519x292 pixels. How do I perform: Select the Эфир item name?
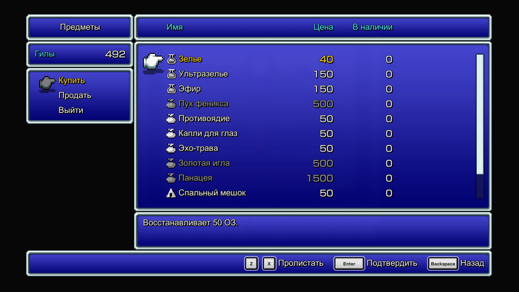point(190,89)
